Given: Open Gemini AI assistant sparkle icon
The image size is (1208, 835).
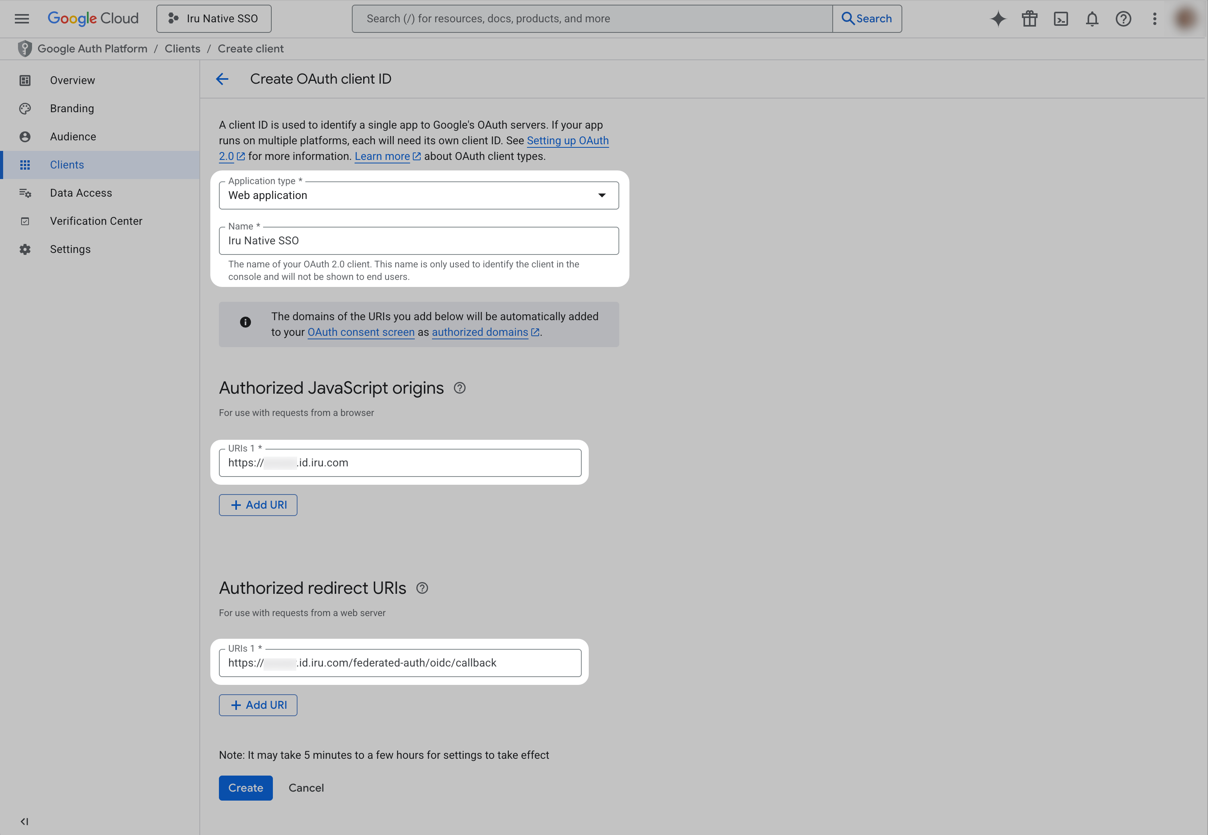Looking at the screenshot, I should pos(998,19).
